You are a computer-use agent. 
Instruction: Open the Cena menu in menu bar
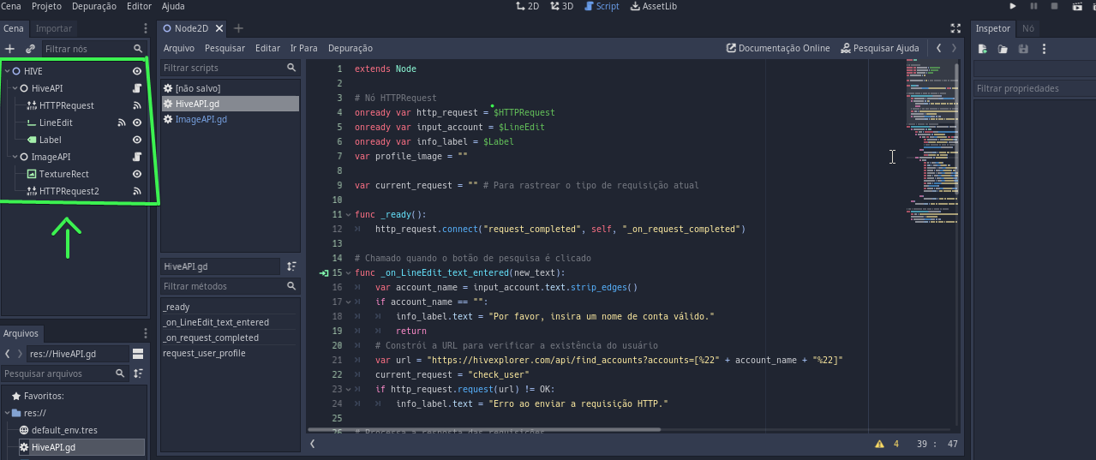(x=13, y=6)
